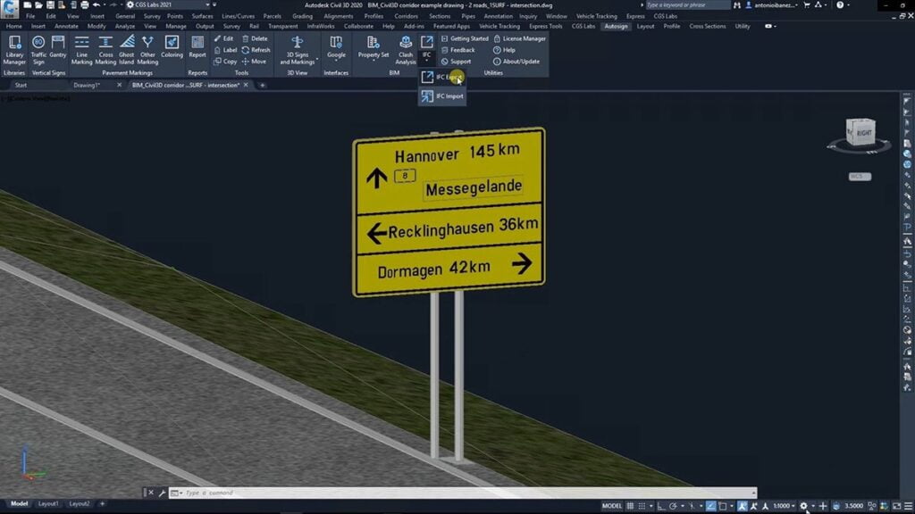Toggle ortho mode in status bar

(x=662, y=506)
